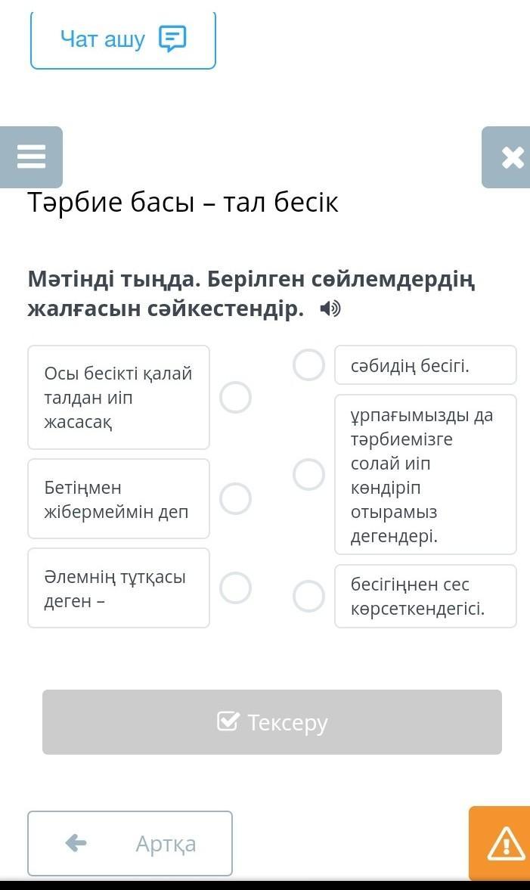Click the 'бесігіңнен сес көрсеткендегісі.' card
The width and height of the screenshot is (530, 890).
425,596
